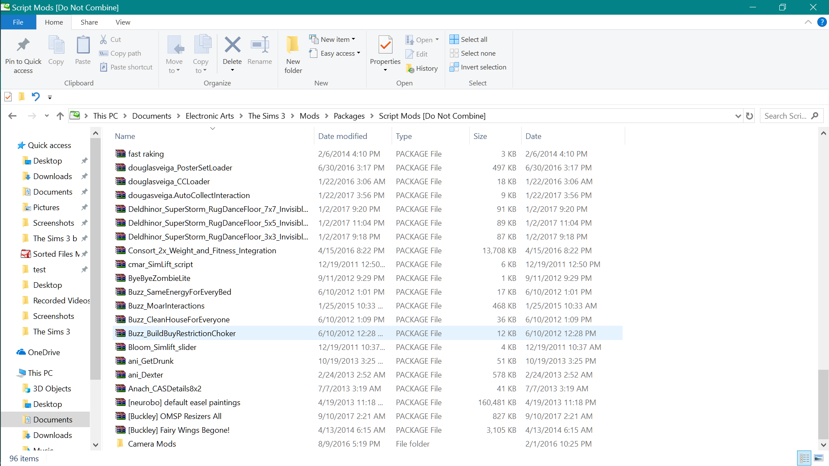Navigate to Mods in the address breadcrumb

pyautogui.click(x=310, y=116)
